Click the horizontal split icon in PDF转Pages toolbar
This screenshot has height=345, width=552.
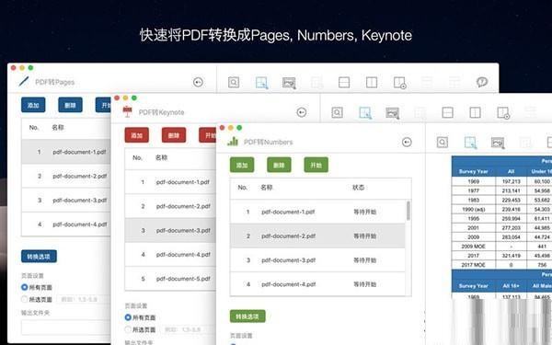(x=344, y=83)
